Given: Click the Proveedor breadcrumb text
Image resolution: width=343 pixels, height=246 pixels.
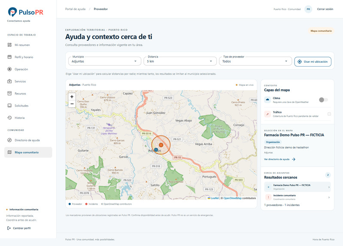Looking at the screenshot, I should 100,9.
